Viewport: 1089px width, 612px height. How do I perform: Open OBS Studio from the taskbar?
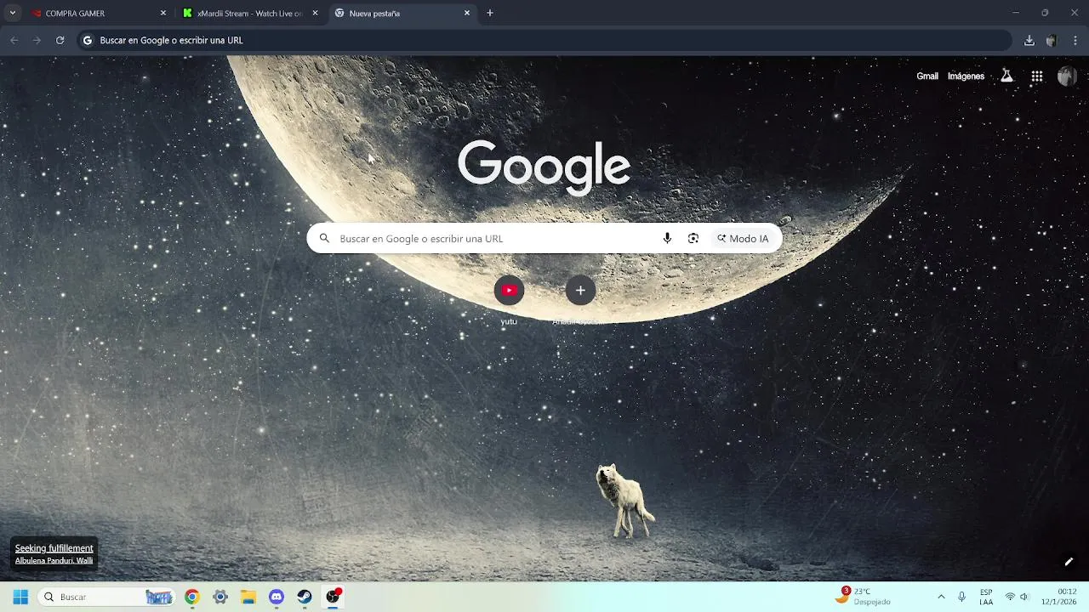tap(333, 597)
